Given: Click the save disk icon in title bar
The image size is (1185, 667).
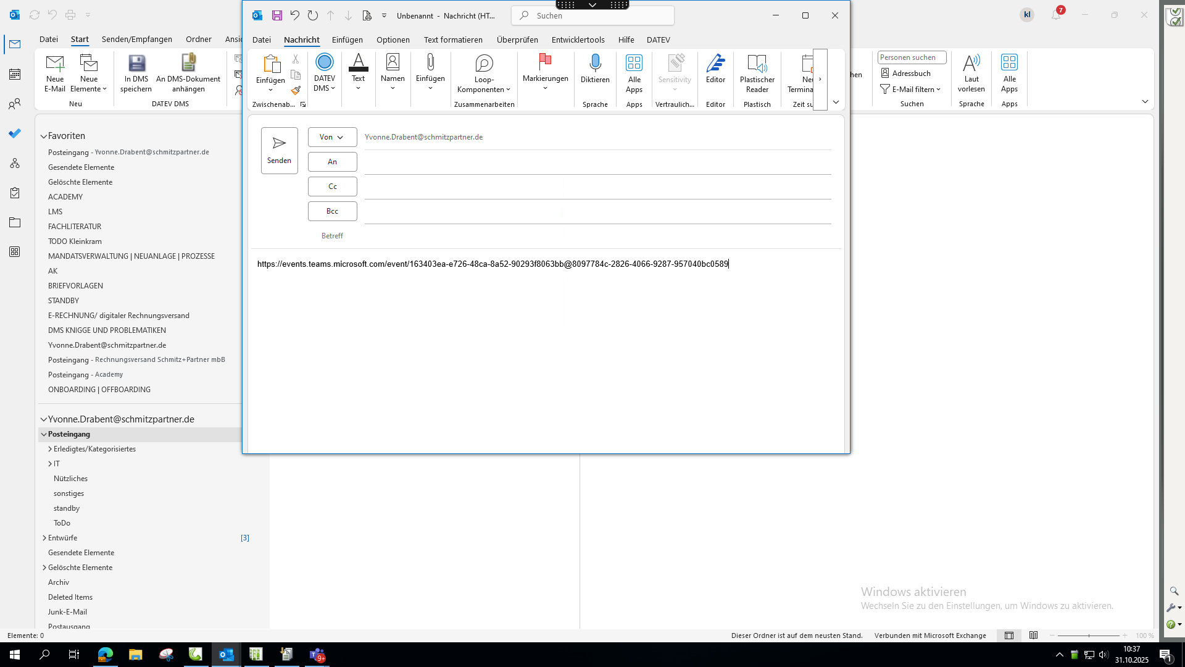Looking at the screenshot, I should click(x=277, y=15).
